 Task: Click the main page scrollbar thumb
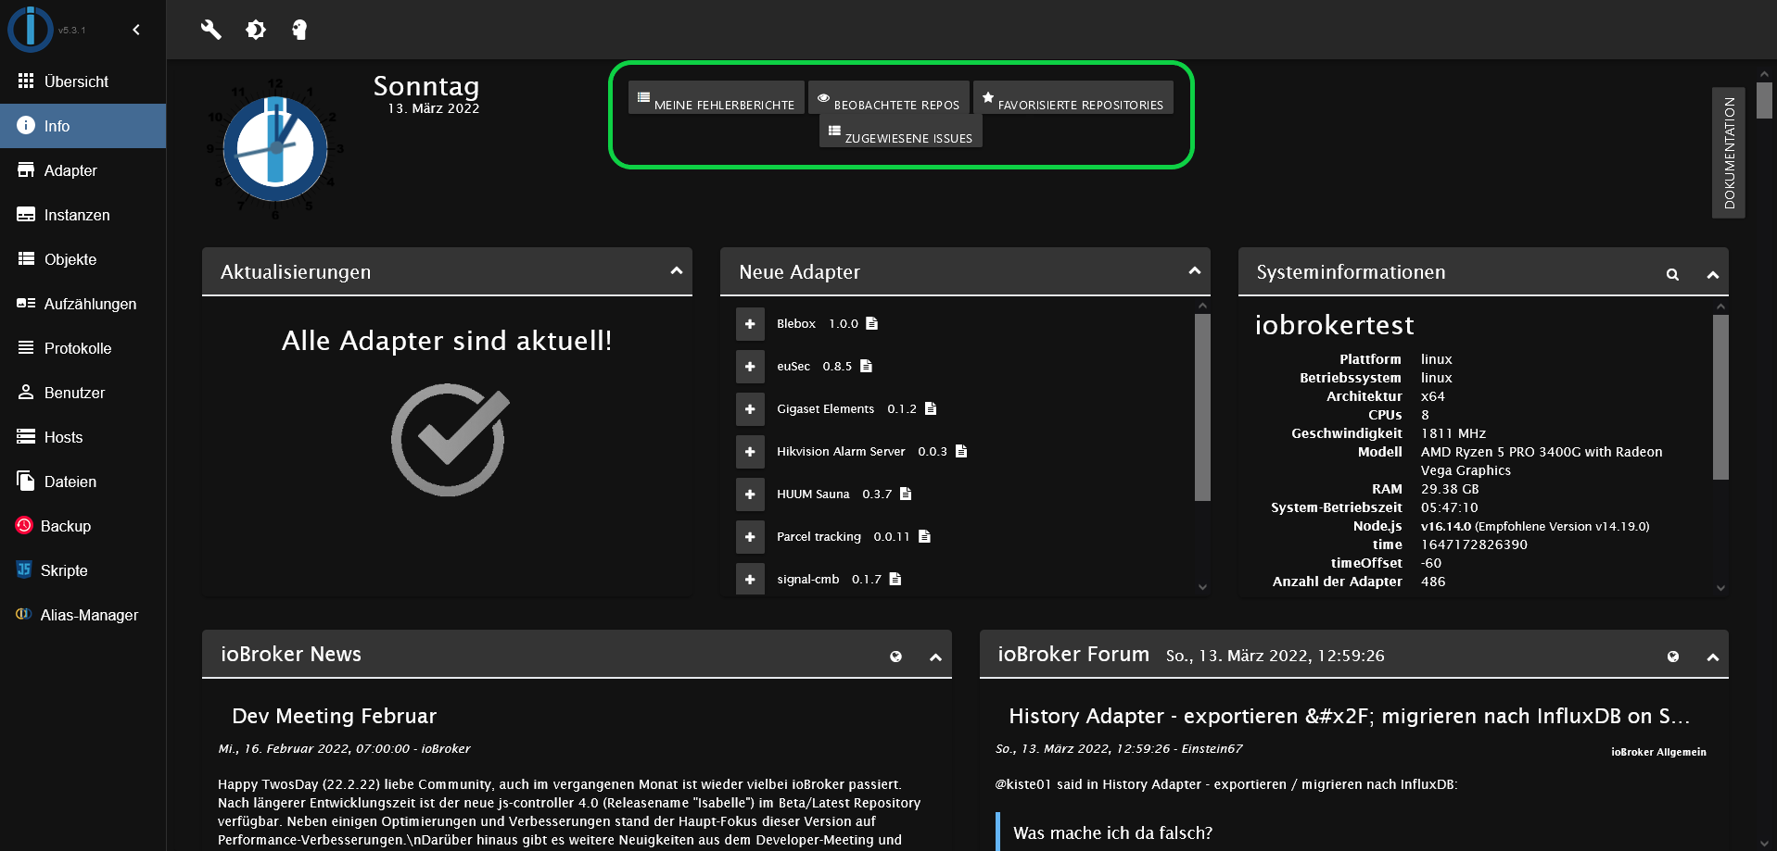(x=1764, y=100)
